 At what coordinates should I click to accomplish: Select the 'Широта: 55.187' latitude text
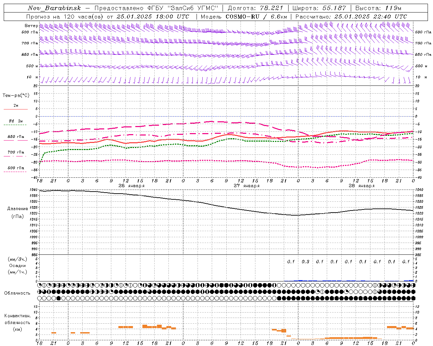click(319, 8)
